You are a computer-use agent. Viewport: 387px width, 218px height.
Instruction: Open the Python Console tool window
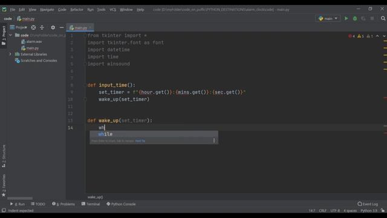coord(121,204)
